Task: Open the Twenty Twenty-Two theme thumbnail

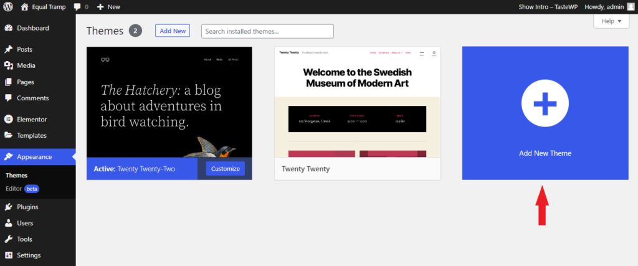Action: (x=169, y=102)
